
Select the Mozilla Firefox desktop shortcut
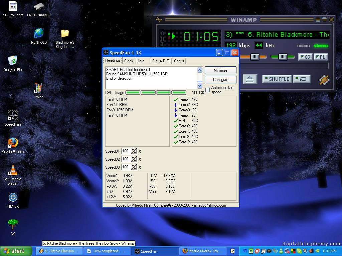click(x=13, y=145)
